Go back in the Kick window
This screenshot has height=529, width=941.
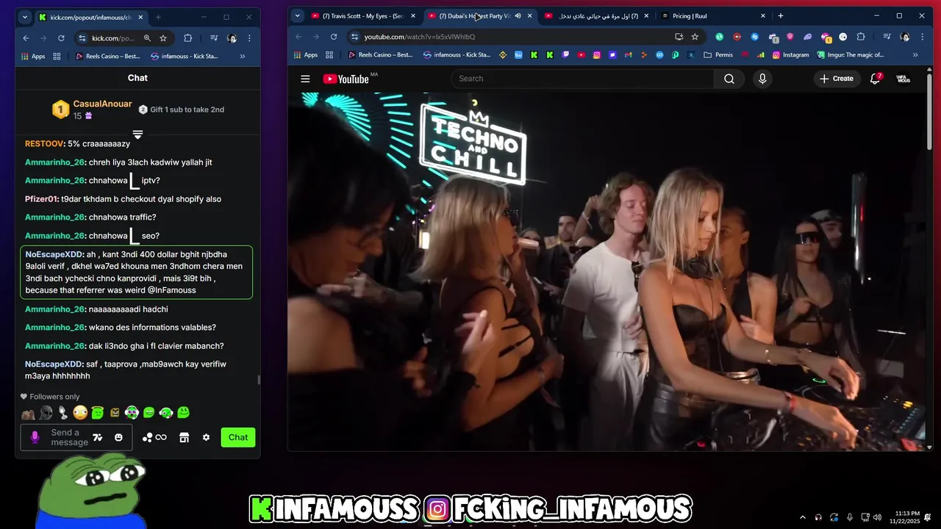26,38
